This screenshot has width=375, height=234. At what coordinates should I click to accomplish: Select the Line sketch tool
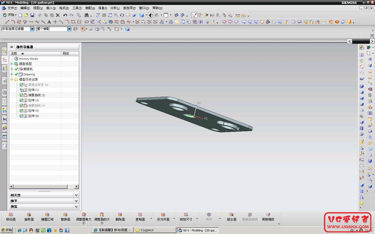click(7, 22)
